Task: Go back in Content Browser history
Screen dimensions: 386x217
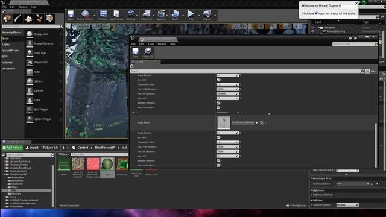Action: click(x=63, y=148)
